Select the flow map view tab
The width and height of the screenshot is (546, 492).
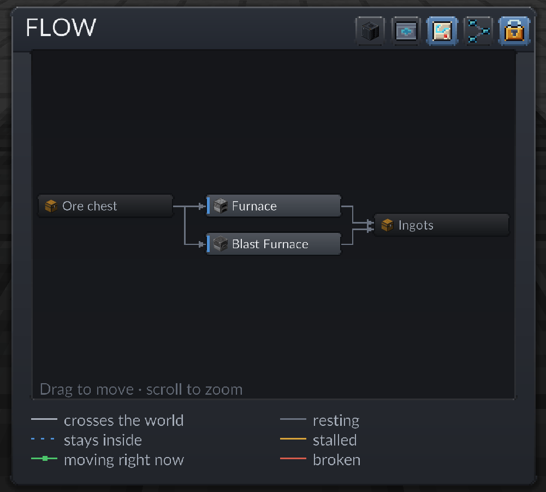pos(442,31)
